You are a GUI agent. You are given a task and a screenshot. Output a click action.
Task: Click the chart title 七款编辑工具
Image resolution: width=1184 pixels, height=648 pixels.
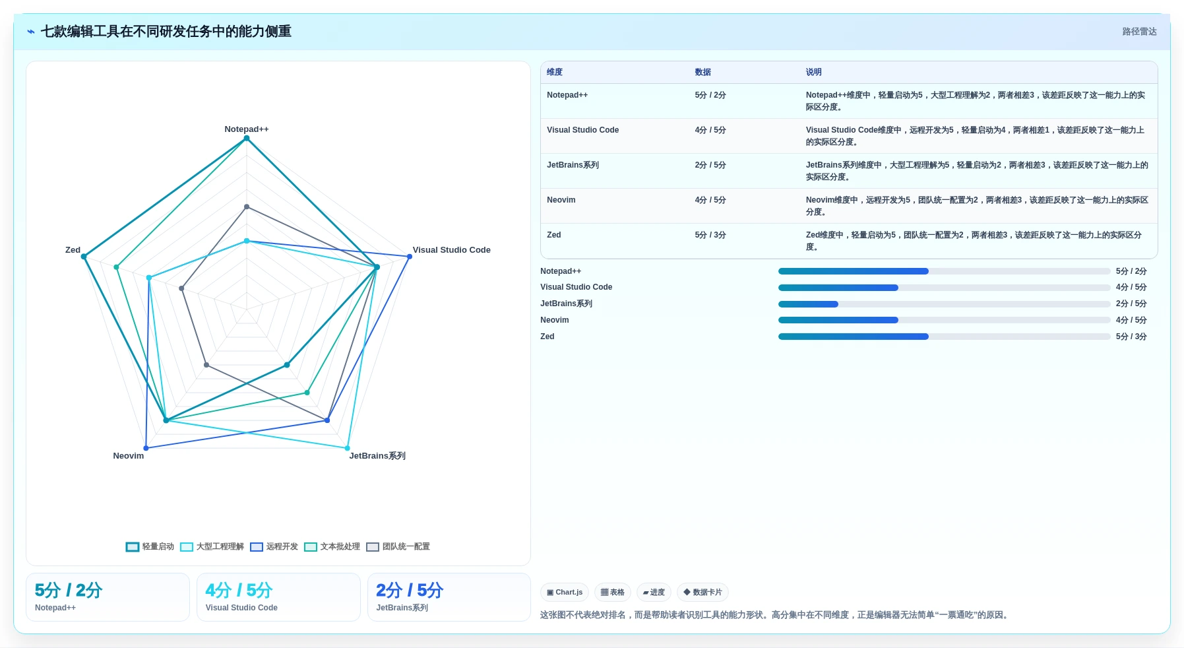tap(166, 32)
